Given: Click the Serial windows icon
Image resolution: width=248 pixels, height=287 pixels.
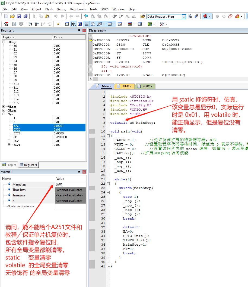Looking at the screenshot, I should [120, 24].
